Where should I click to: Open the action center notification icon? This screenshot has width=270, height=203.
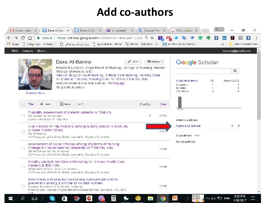tap(253, 198)
